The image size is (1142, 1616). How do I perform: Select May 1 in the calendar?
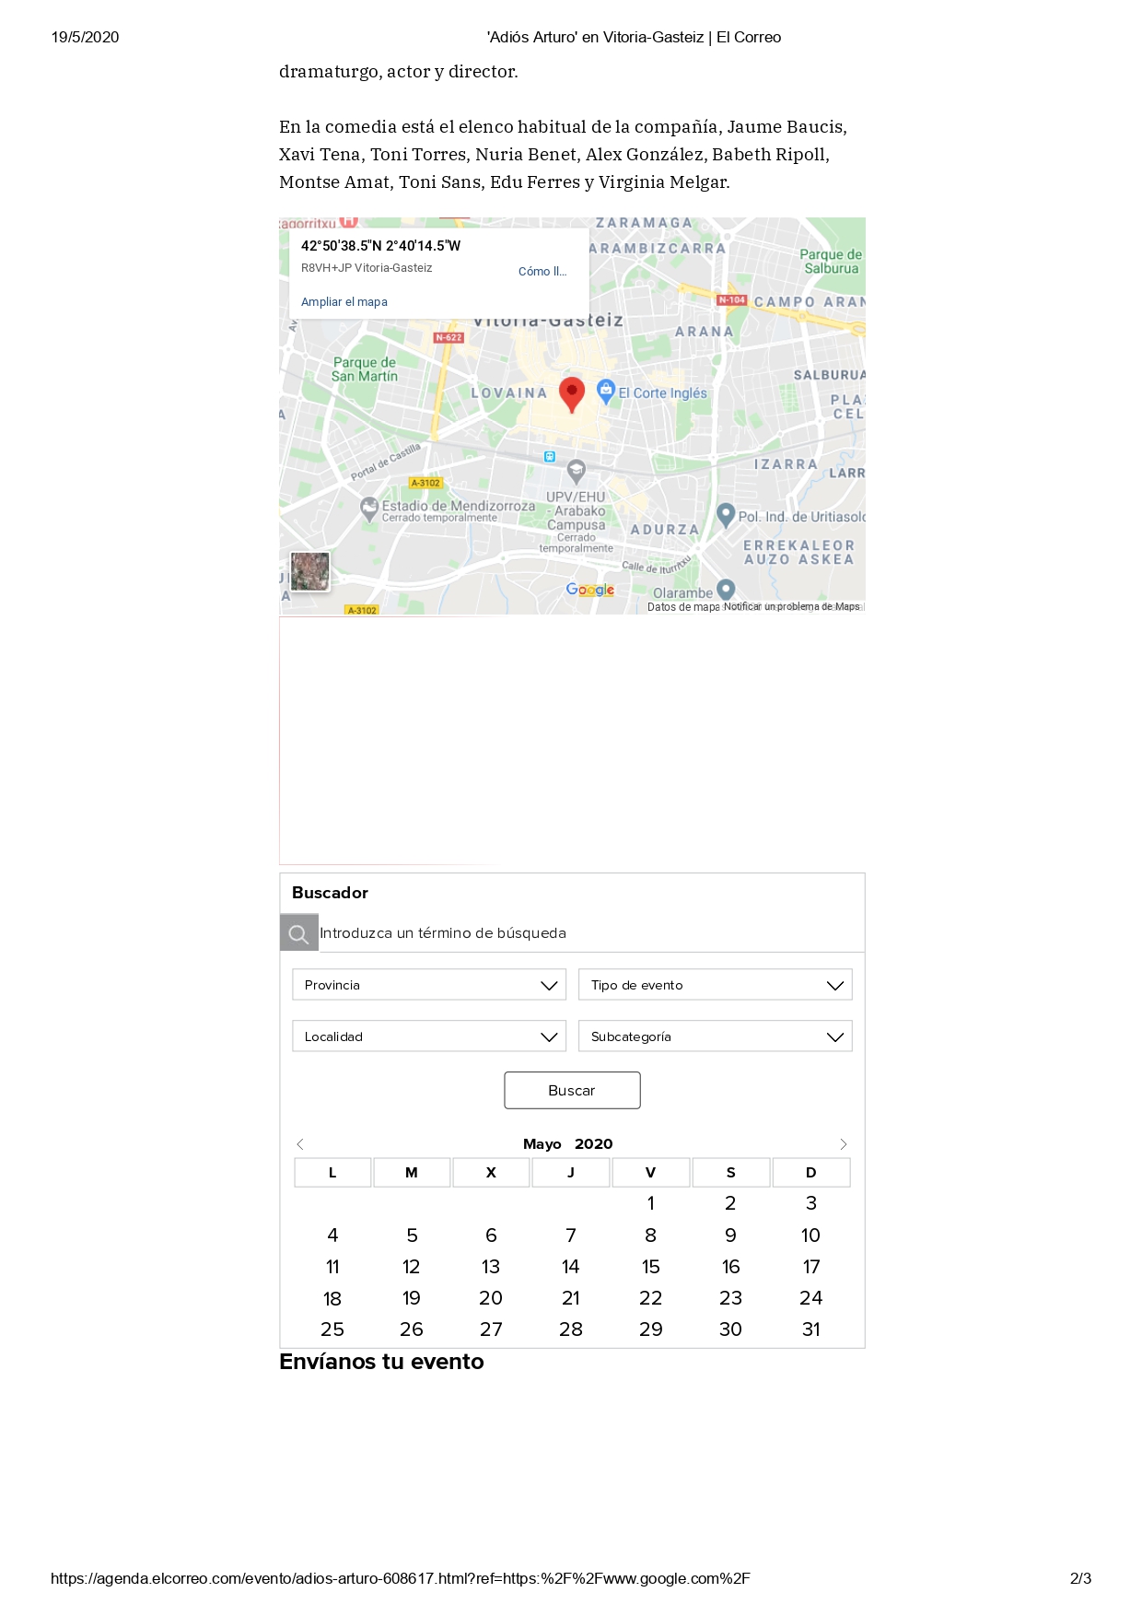(651, 1203)
